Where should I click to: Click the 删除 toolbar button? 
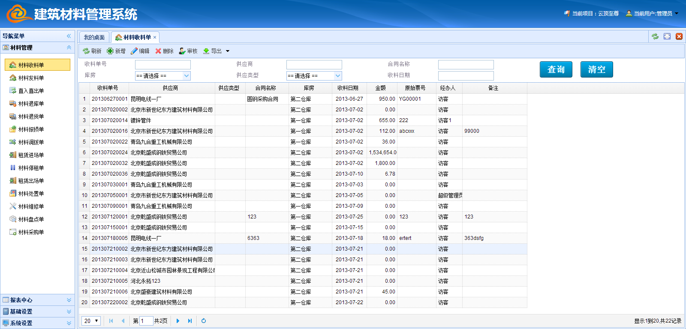pos(164,51)
